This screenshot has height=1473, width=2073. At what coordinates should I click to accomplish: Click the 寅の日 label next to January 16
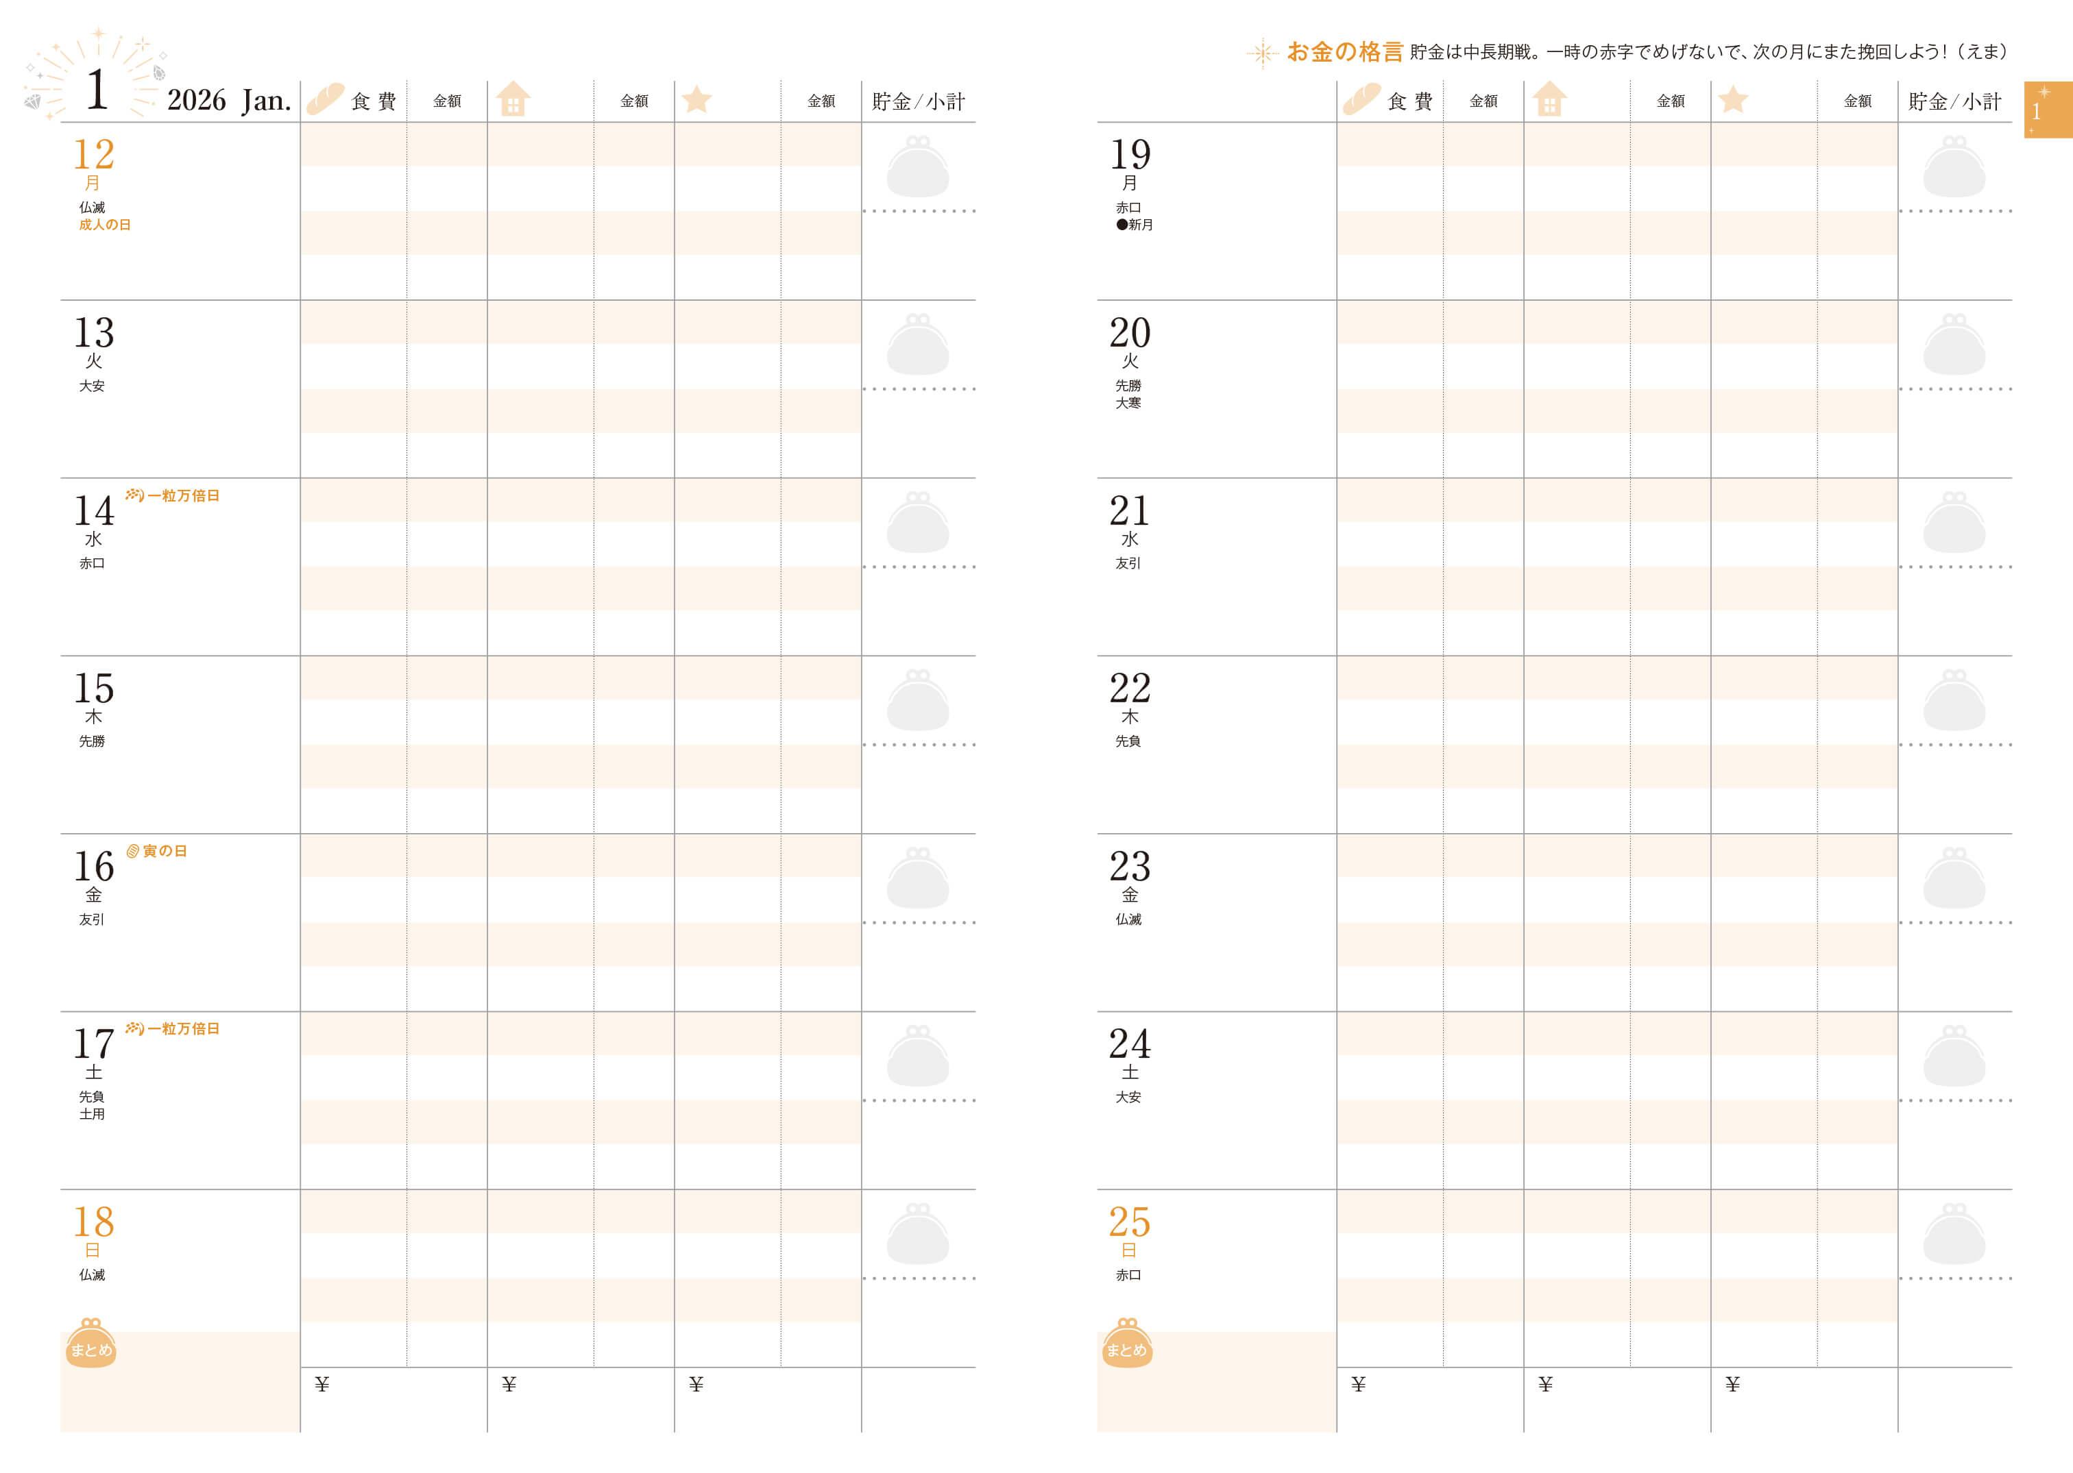[x=165, y=851]
